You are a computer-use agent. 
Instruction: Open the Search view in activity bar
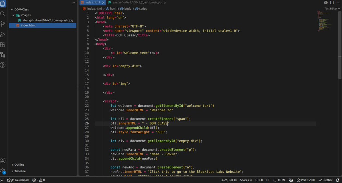3,14
